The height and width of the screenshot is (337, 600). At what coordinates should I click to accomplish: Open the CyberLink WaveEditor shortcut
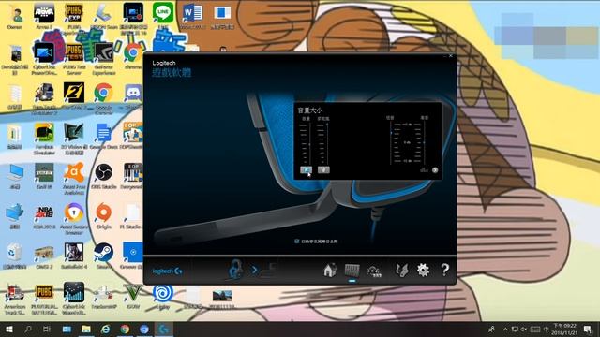[74, 298]
